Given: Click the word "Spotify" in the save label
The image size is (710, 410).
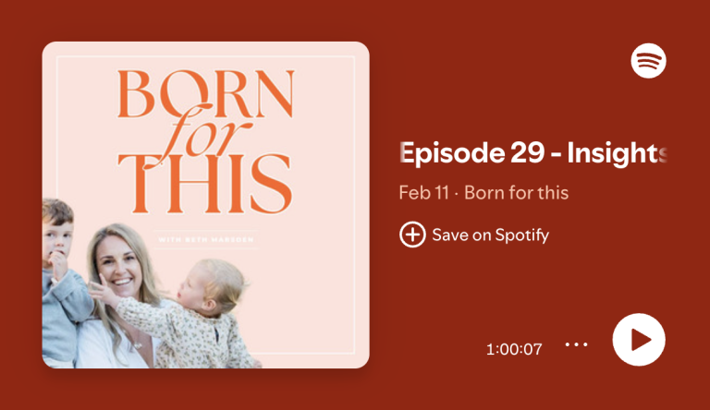Looking at the screenshot, I should (522, 235).
